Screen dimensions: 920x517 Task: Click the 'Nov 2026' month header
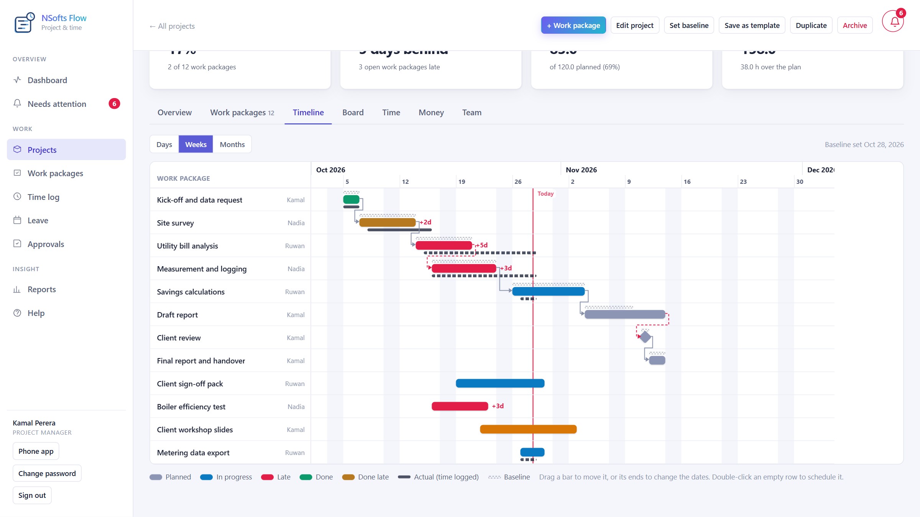(581, 170)
